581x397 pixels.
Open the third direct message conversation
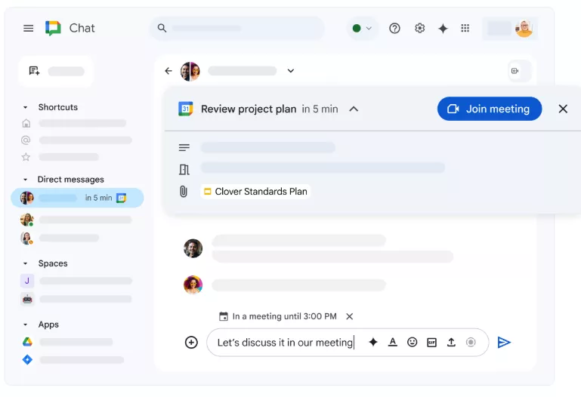pyautogui.click(x=61, y=238)
